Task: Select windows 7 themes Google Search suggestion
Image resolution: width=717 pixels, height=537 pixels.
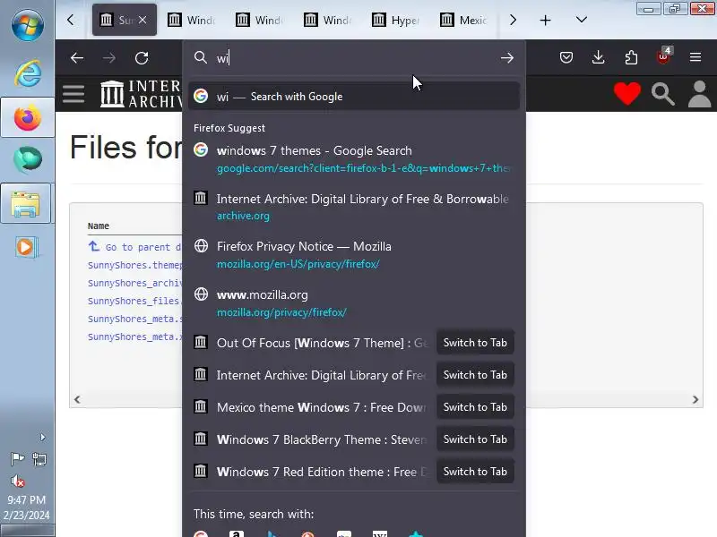Action: (x=354, y=159)
